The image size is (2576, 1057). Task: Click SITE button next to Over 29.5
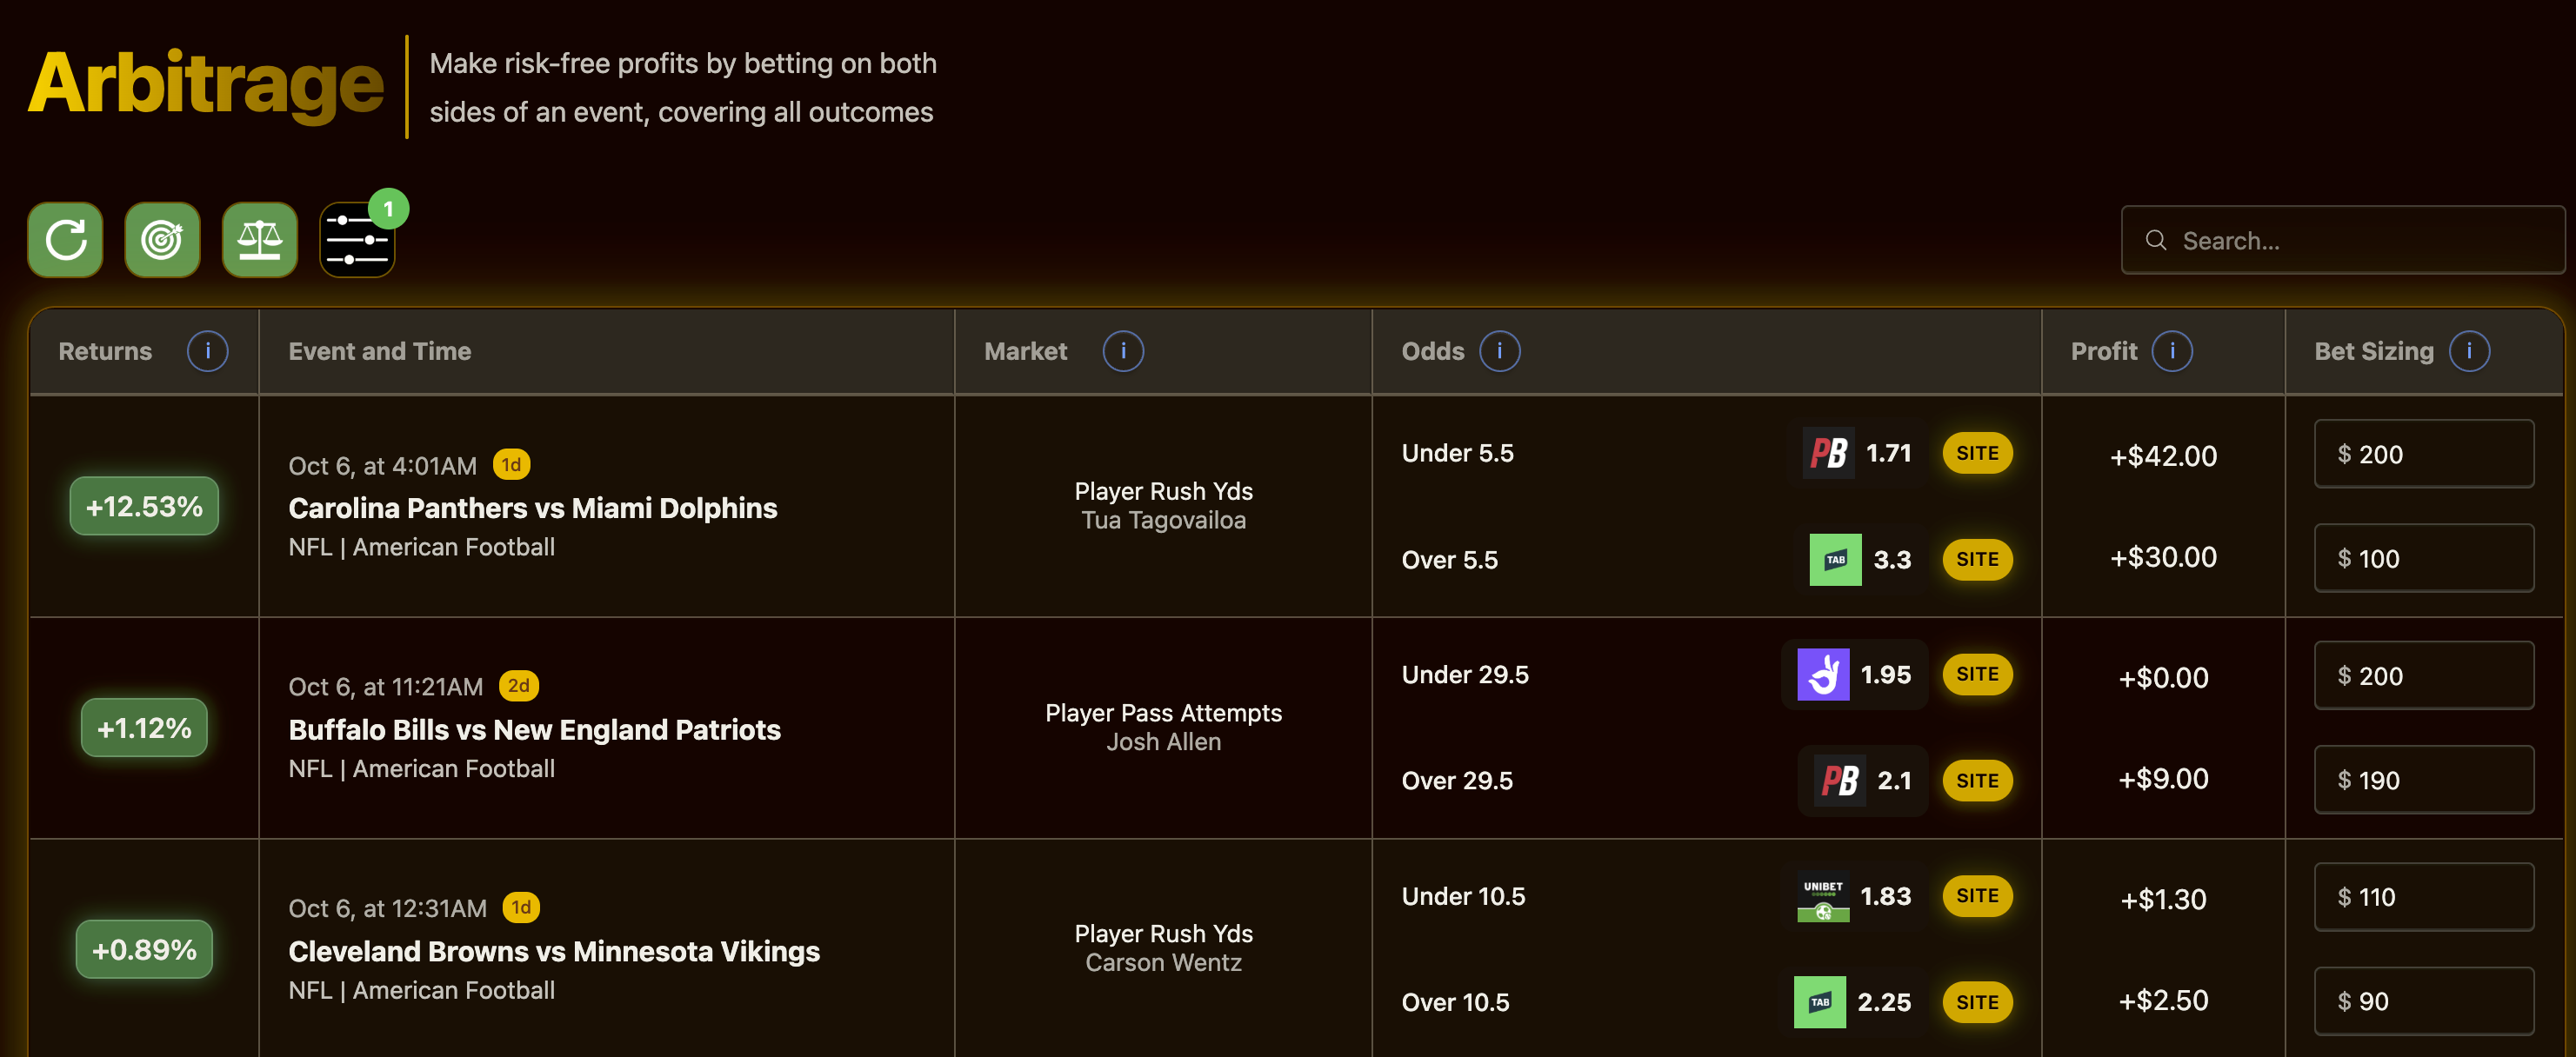1976,781
